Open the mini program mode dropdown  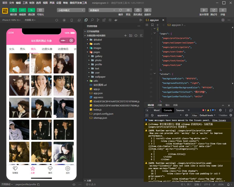pos(71,10)
